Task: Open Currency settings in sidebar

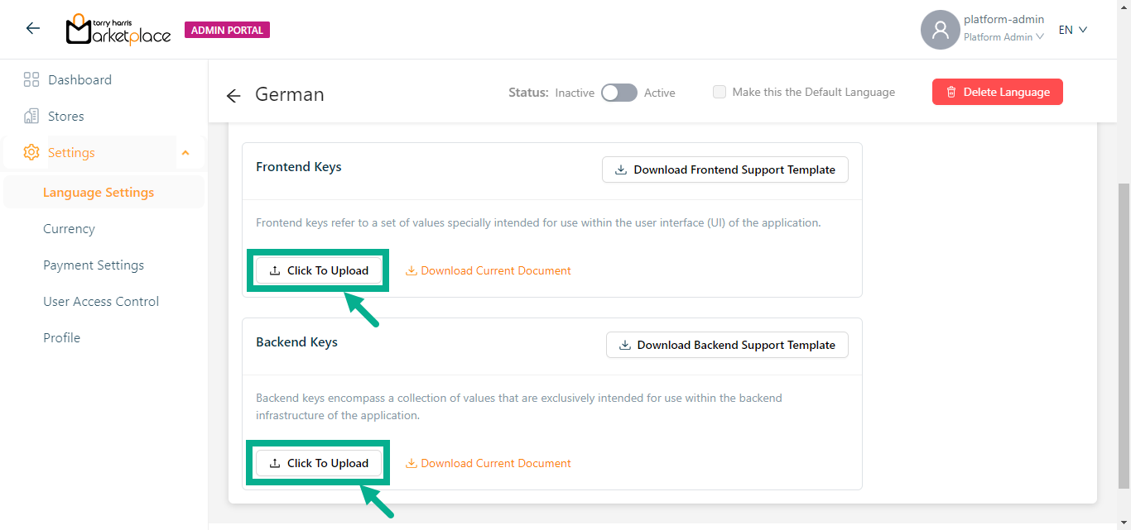Action: click(69, 229)
